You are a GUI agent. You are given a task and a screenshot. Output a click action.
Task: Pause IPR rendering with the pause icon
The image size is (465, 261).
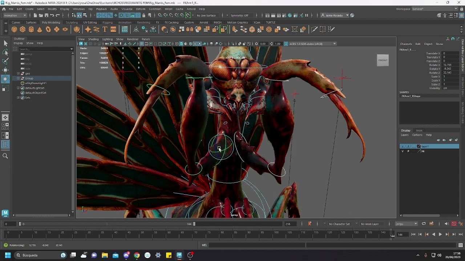point(307,15)
